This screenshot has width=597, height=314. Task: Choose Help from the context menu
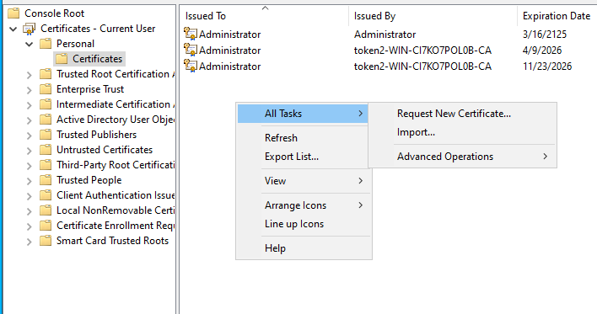point(304,248)
